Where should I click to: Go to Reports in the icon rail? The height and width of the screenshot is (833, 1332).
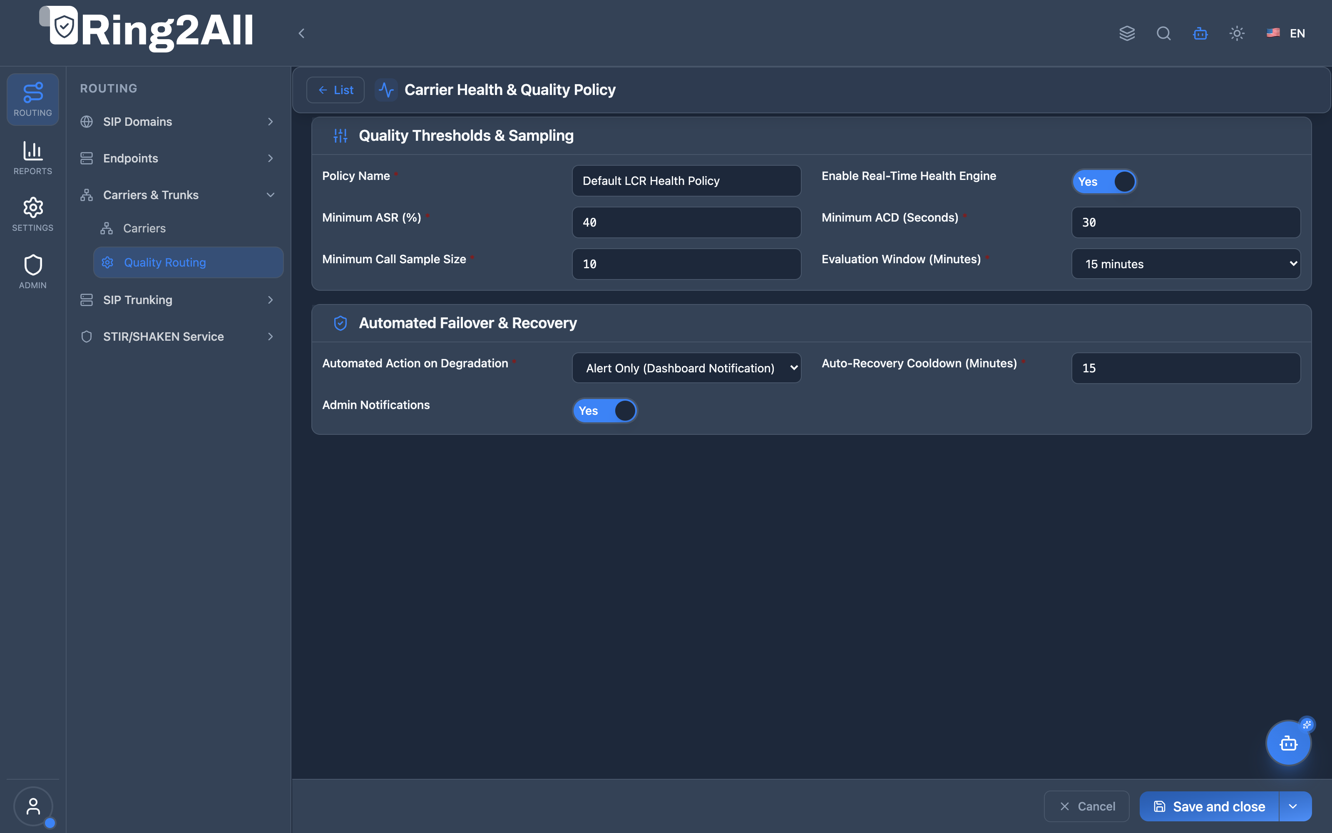33,157
